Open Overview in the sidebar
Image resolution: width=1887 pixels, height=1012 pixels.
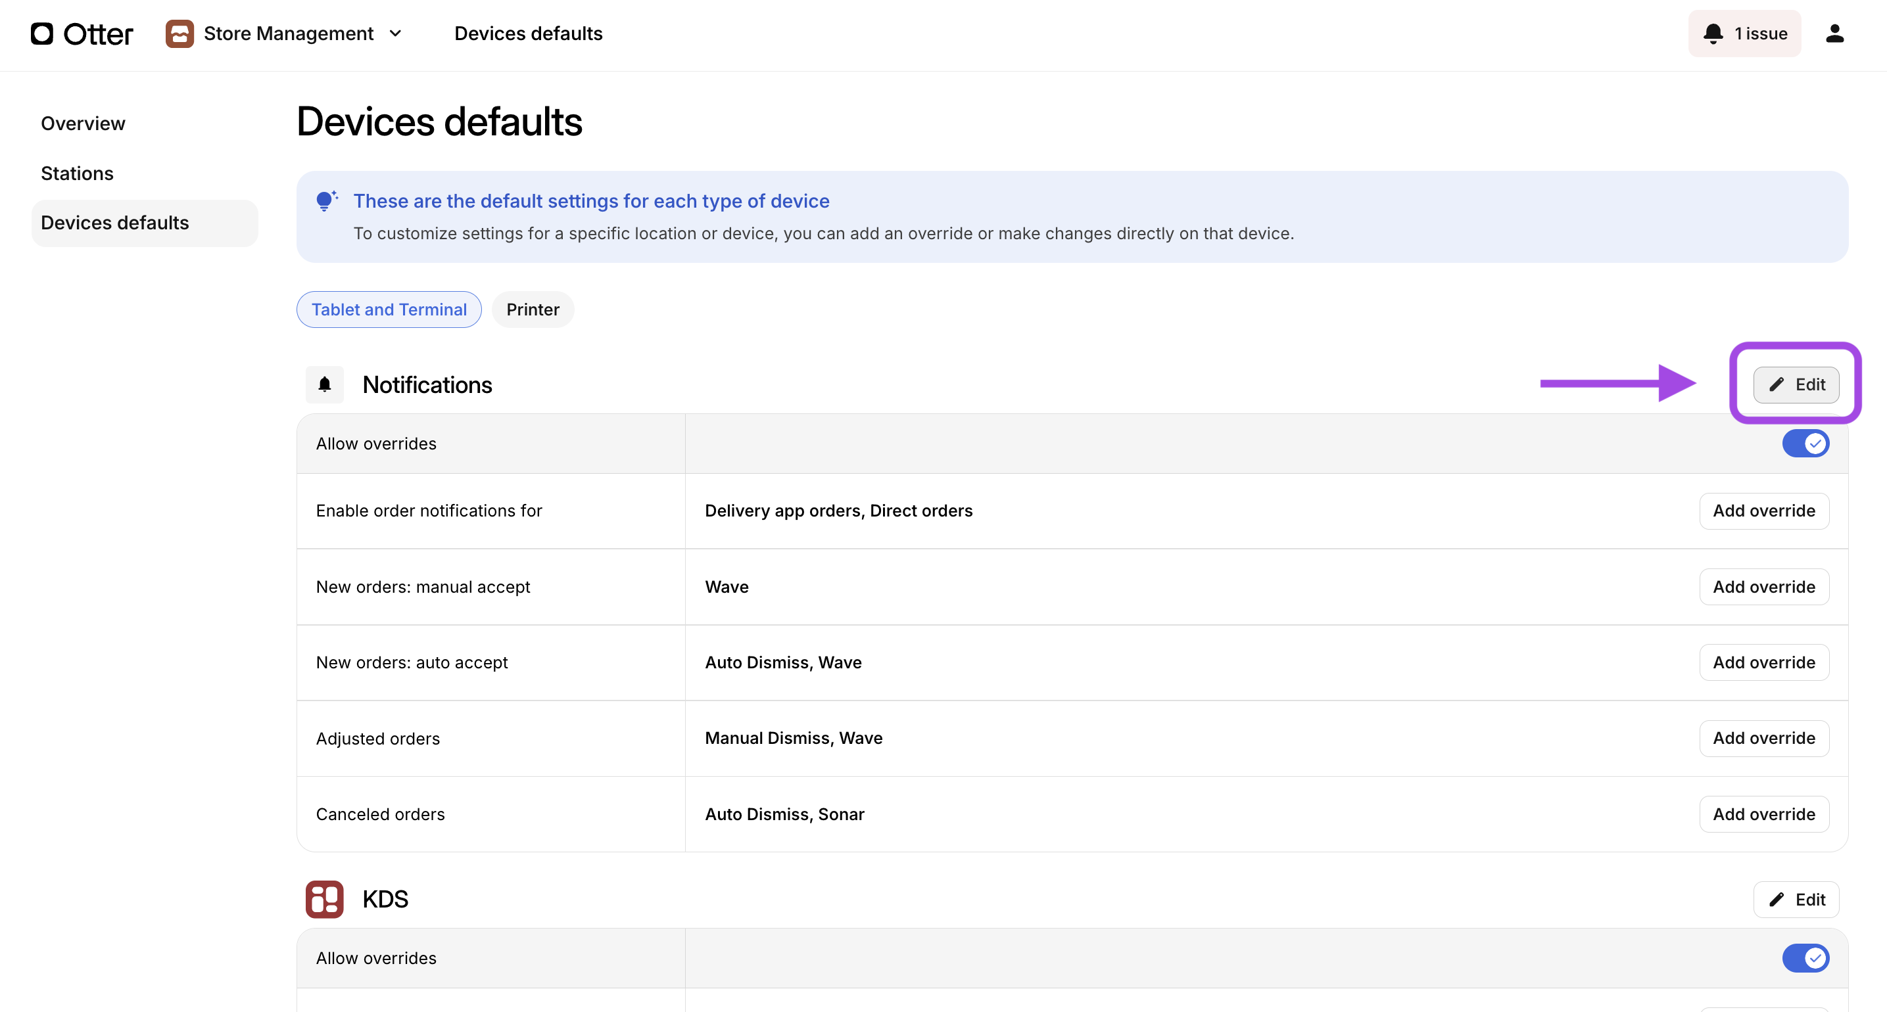pyautogui.click(x=83, y=124)
